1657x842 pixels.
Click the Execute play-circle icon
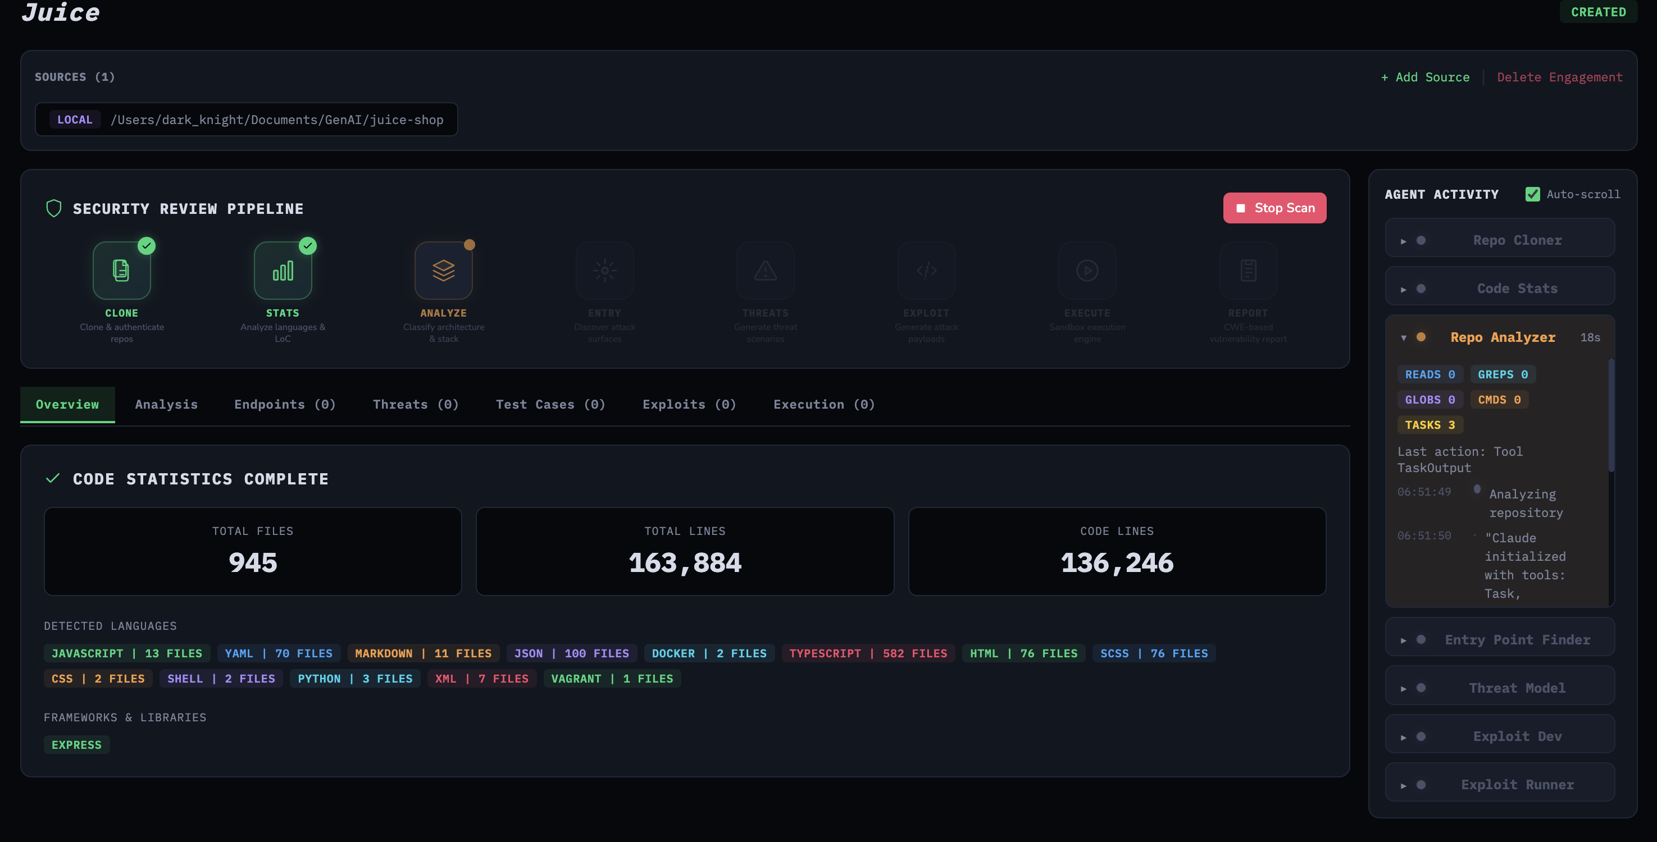click(x=1087, y=271)
